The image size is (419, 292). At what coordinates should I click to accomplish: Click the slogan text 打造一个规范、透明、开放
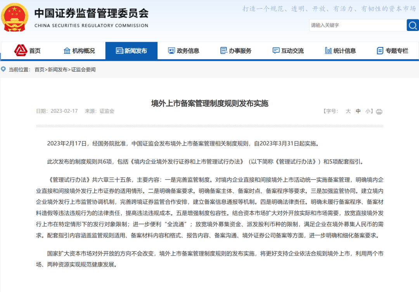329,9
